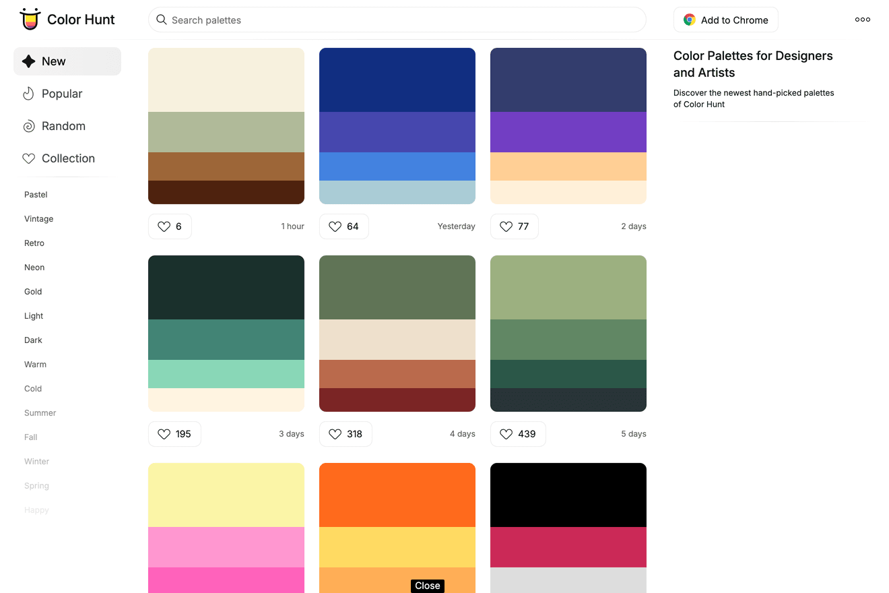Filter by the Dark tag
This screenshot has width=889, height=593.
point(33,340)
